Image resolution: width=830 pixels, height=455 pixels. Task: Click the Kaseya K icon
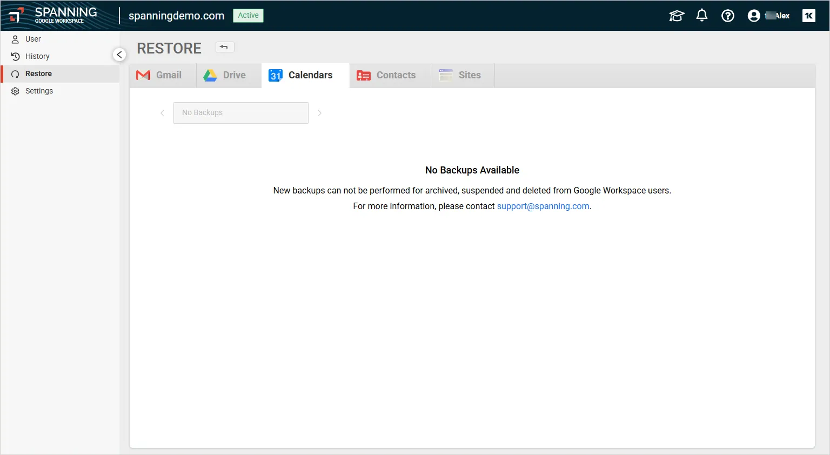click(808, 16)
